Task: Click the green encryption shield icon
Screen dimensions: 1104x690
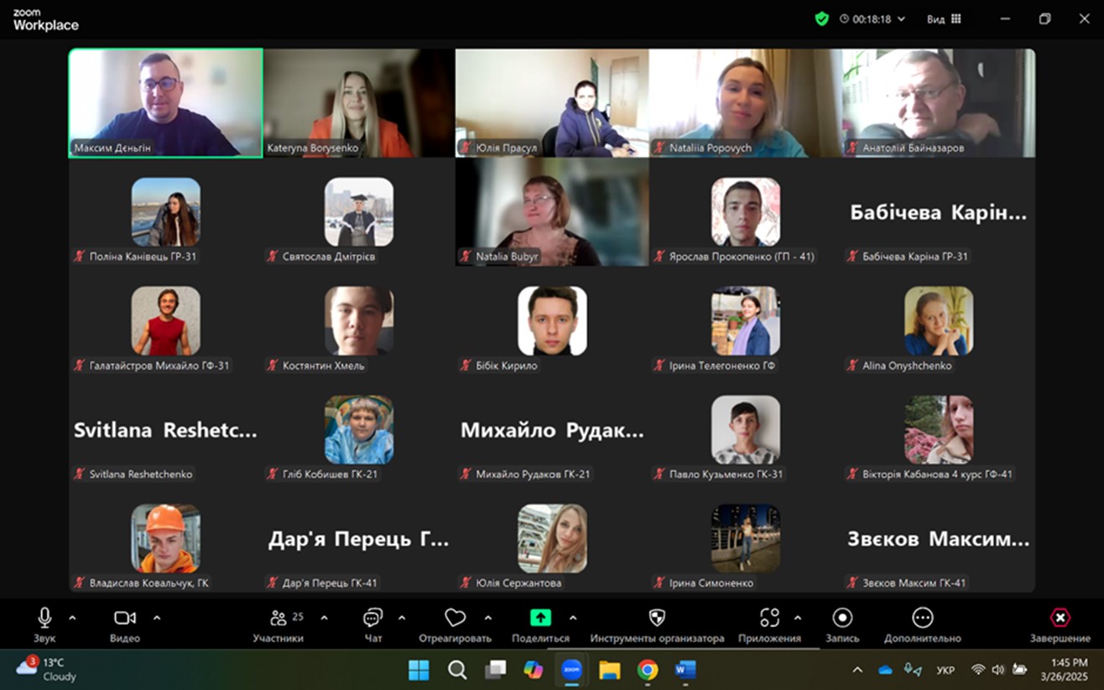Action: [821, 18]
